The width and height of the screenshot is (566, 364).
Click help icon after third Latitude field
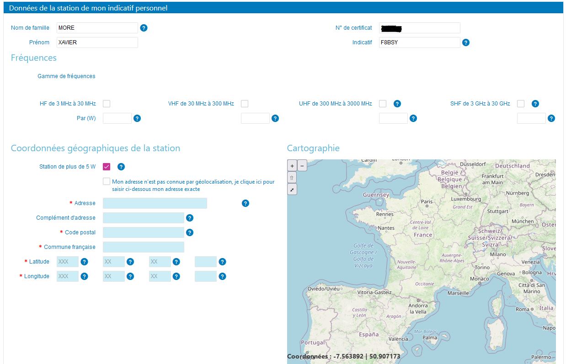point(176,262)
